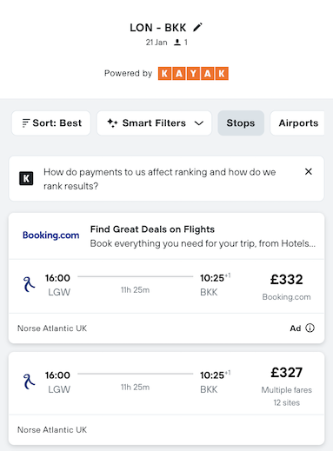This screenshot has width=333, height=451.
Task: Click the black K icon in ranking notice
Action: point(26,178)
